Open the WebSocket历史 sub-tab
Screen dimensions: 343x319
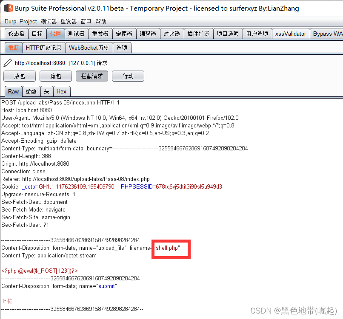(x=89, y=48)
